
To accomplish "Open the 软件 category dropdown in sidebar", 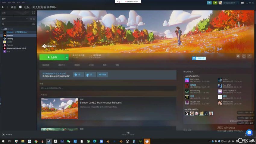I will 27,19.
